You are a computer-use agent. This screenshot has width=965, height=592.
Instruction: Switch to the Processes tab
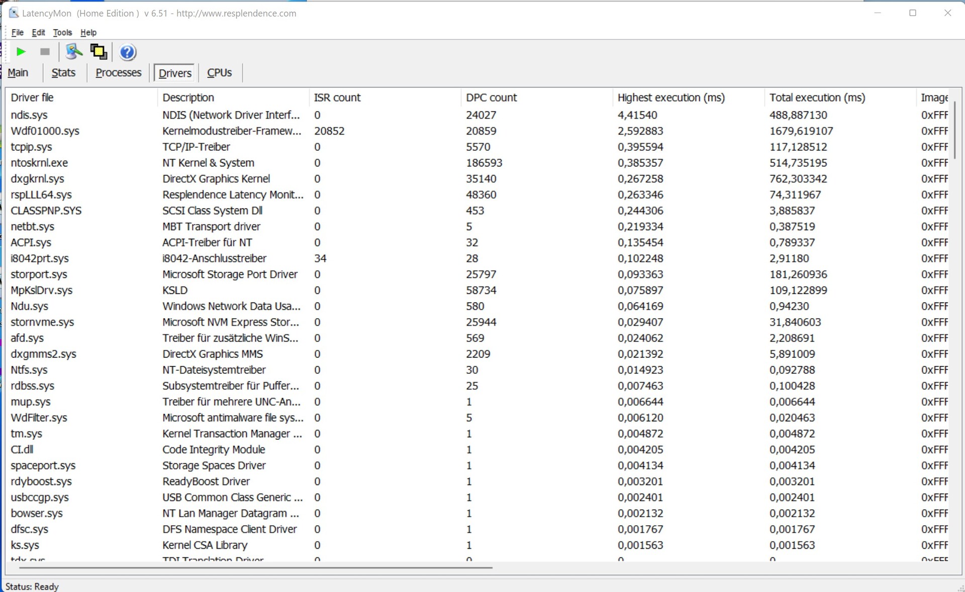119,73
